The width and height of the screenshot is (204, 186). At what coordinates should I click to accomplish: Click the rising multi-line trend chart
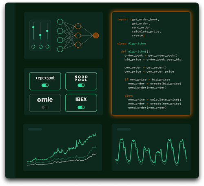62,149
